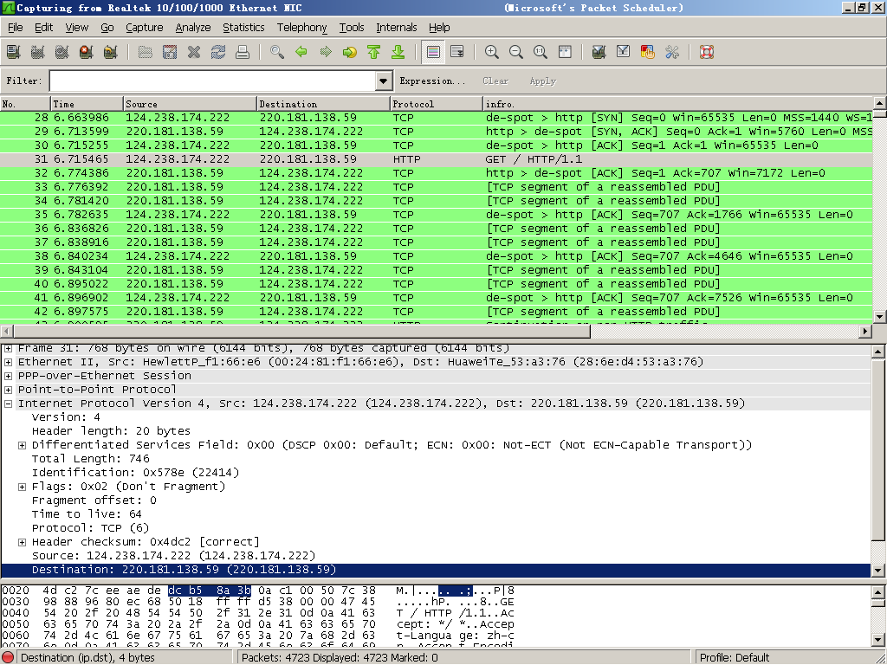
Task: Find a packet magnifier icon
Action: pos(277,52)
